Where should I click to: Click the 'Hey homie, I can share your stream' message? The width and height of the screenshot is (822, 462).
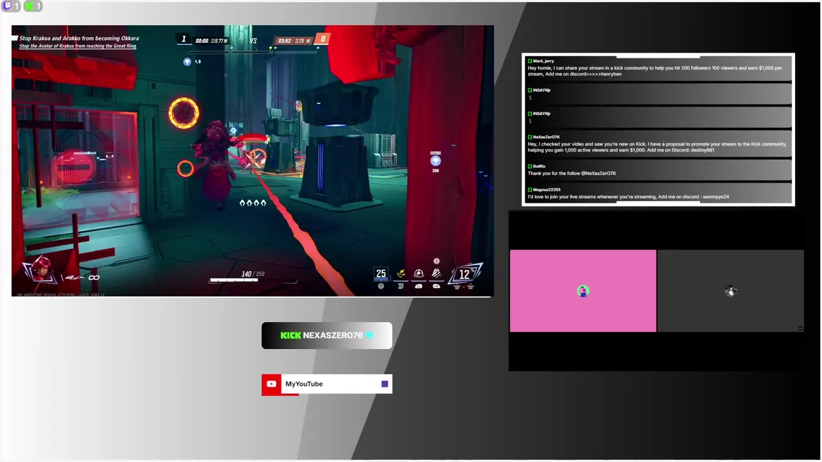(655, 71)
